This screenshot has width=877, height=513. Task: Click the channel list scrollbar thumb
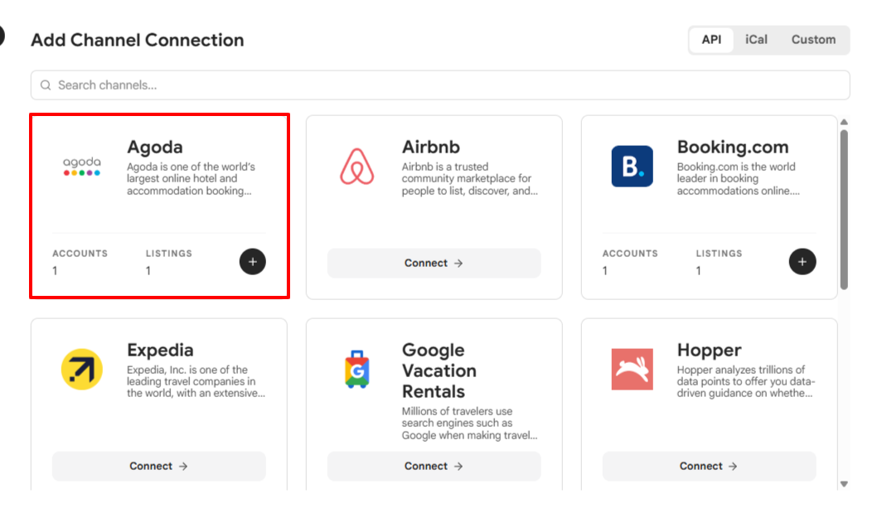point(844,210)
